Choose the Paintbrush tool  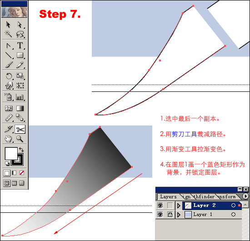(9, 65)
